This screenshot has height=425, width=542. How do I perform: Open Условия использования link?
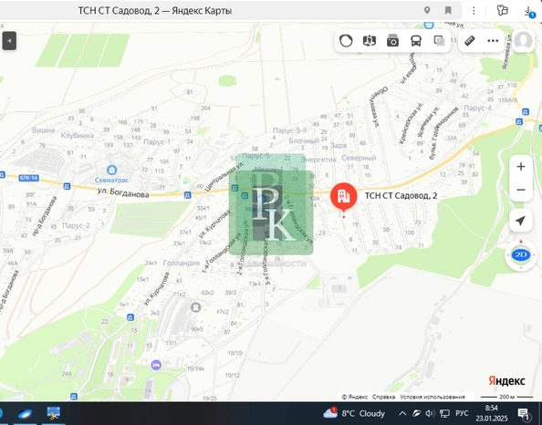pos(433,397)
